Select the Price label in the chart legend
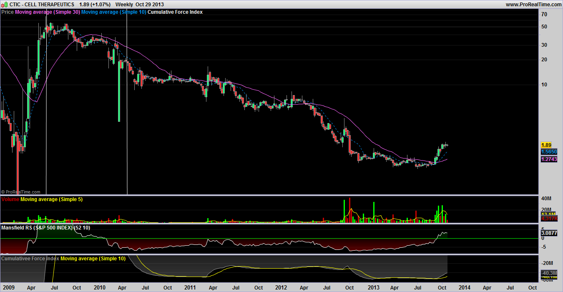The image size is (563, 292). click(8, 12)
